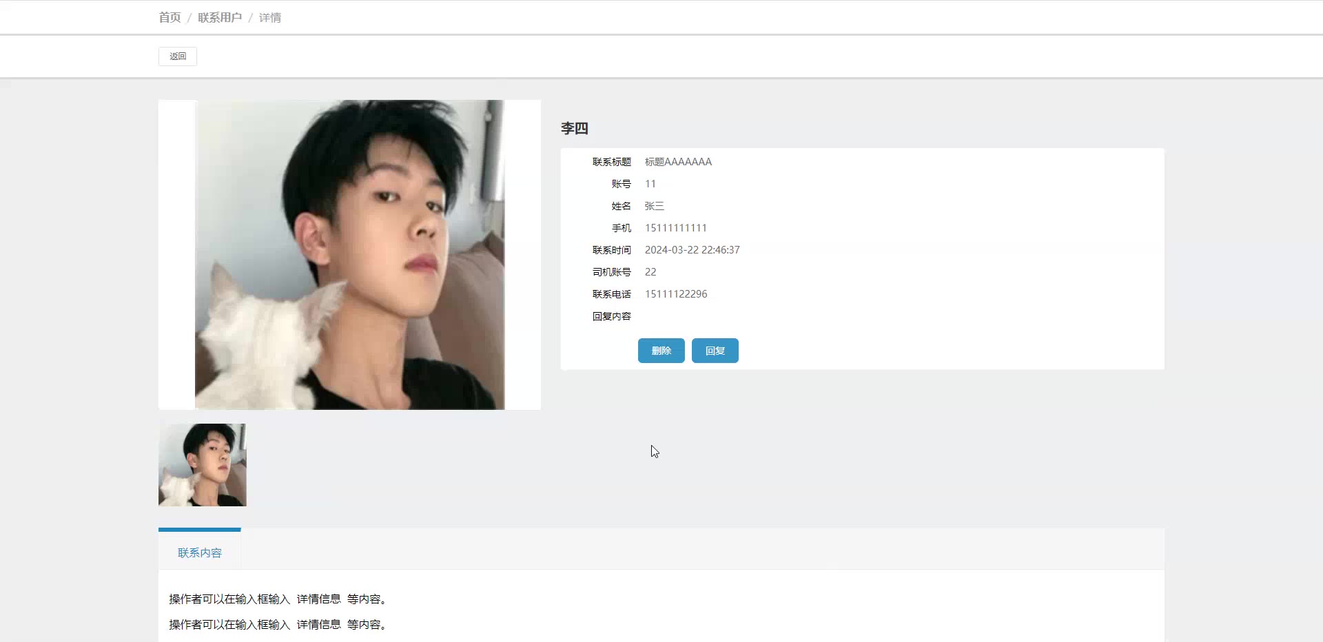Delete this record with the 删除 button
The image size is (1323, 642).
661,351
